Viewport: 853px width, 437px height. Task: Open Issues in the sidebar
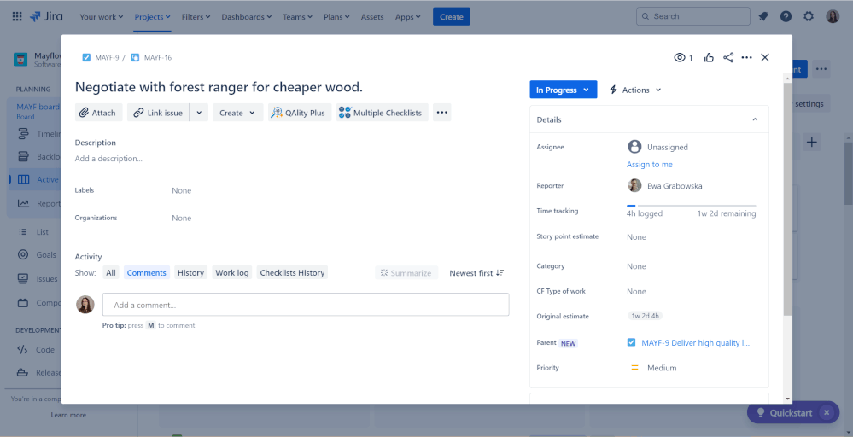click(38, 278)
